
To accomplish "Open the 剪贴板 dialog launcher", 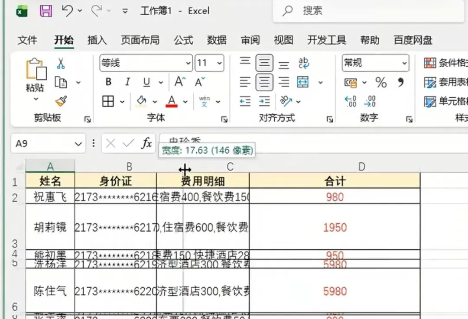I will pyautogui.click(x=88, y=119).
